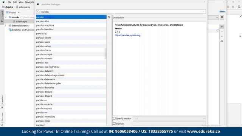Open the Project view dropdown arrow
Viewport: 242px width, 136px height.
tap(19, 12)
